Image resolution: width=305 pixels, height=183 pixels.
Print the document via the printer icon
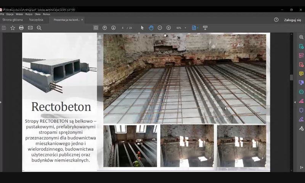point(21,28)
